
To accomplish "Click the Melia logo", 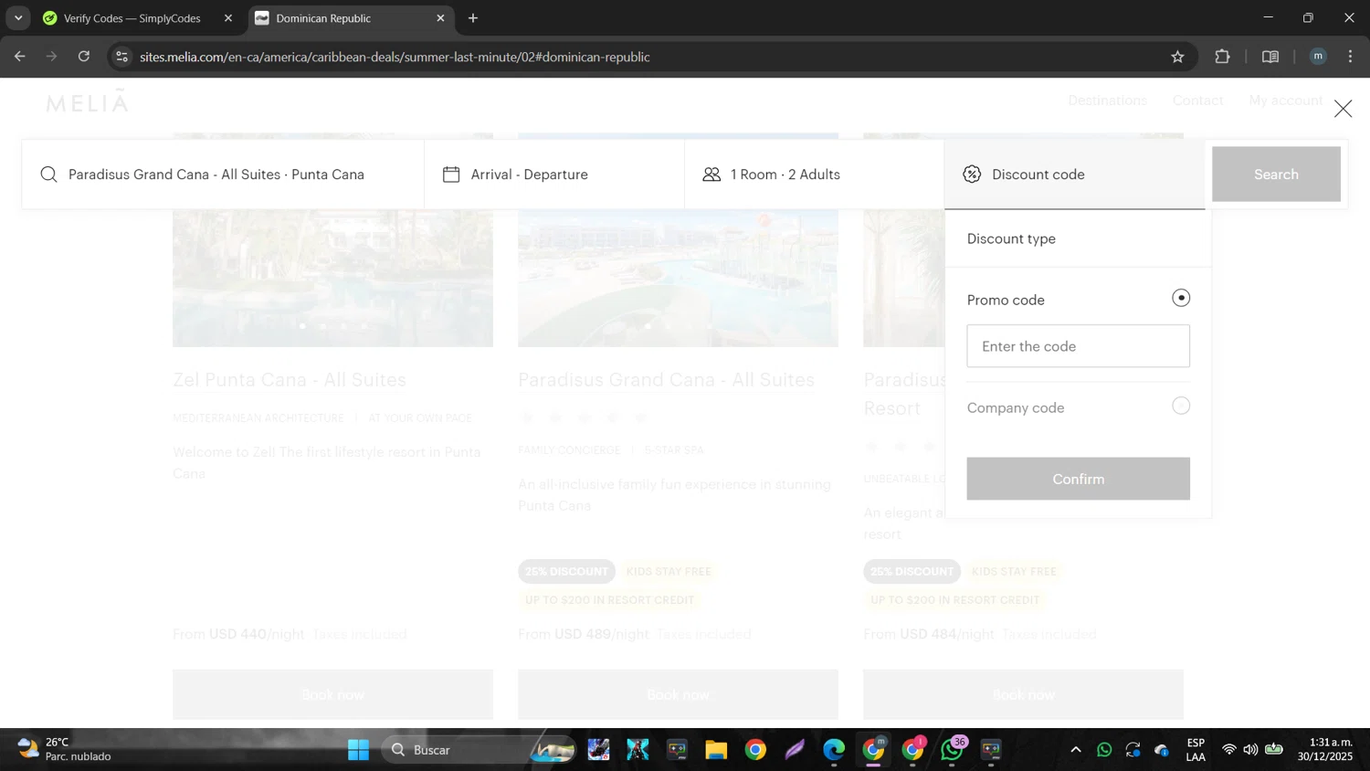I will [x=88, y=101].
